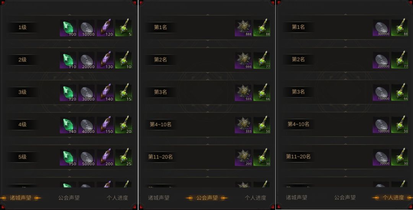Screen dimensions: 413x210
Task: Click the 3级 level label
Action: click(x=23, y=92)
